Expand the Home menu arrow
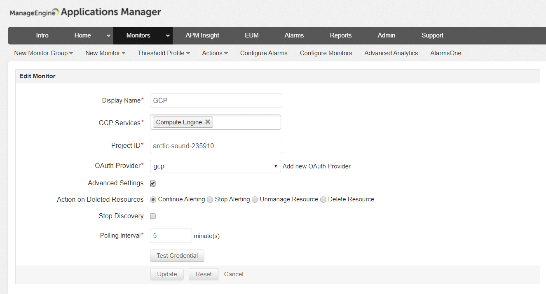Viewport: 546px width, 294px height. click(x=108, y=36)
